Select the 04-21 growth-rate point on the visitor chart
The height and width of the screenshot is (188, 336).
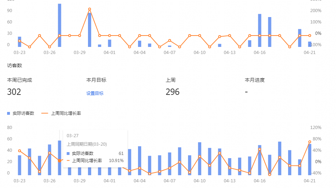pos(310,142)
